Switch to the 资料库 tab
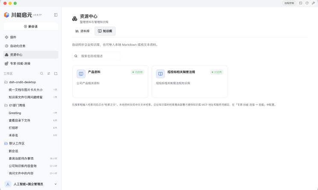 pyautogui.click(x=82, y=31)
